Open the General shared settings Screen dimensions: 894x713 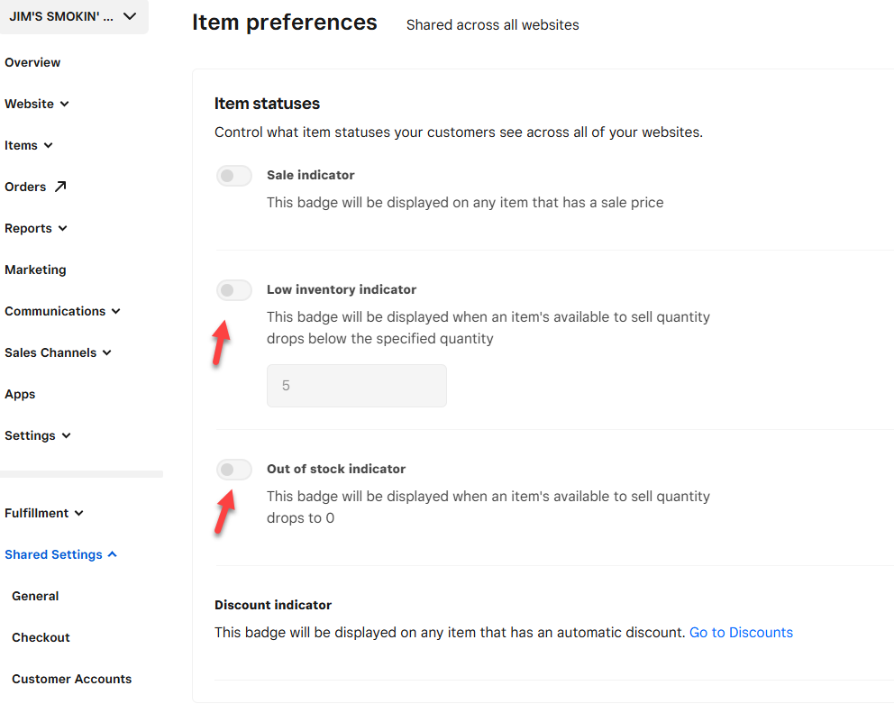coord(35,596)
